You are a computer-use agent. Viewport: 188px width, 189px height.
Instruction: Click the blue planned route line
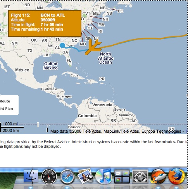(x=76, y=49)
